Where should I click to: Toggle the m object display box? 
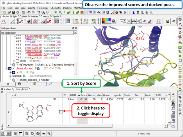pos(14,72)
